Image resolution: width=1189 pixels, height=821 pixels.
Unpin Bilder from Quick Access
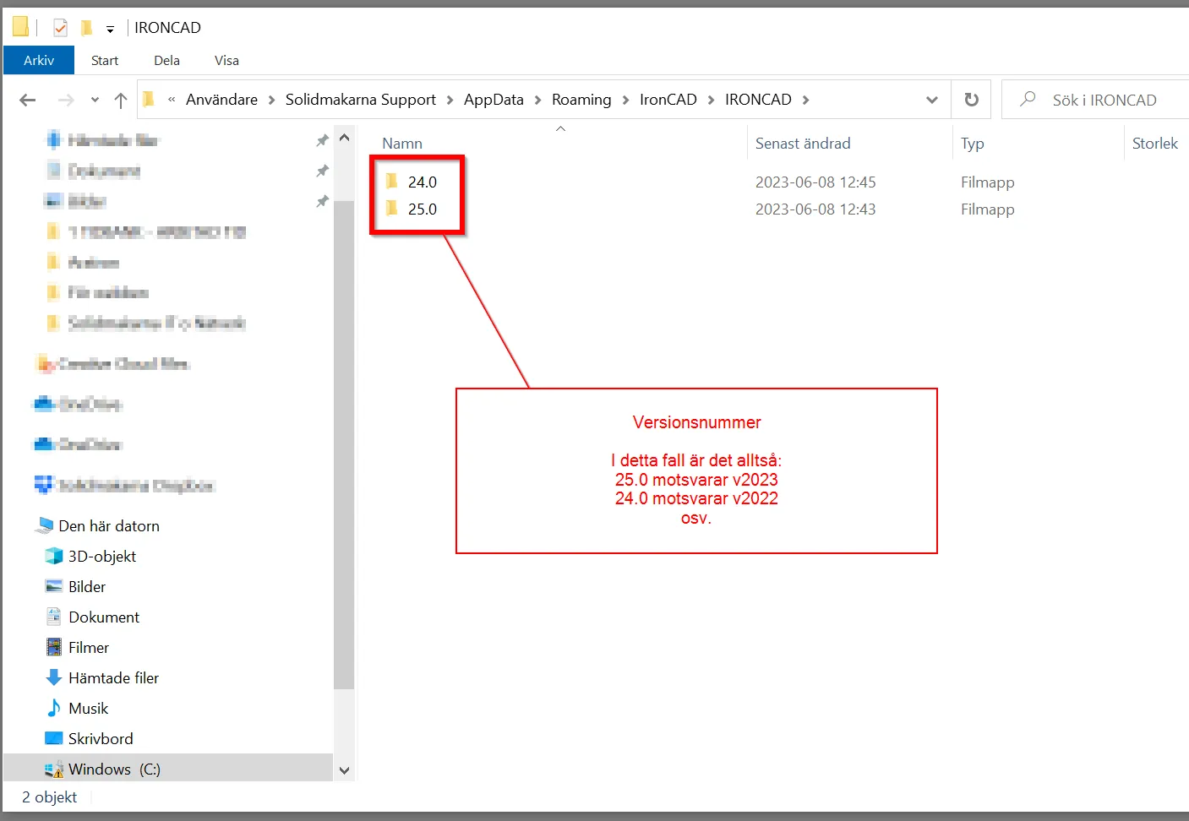[322, 201]
